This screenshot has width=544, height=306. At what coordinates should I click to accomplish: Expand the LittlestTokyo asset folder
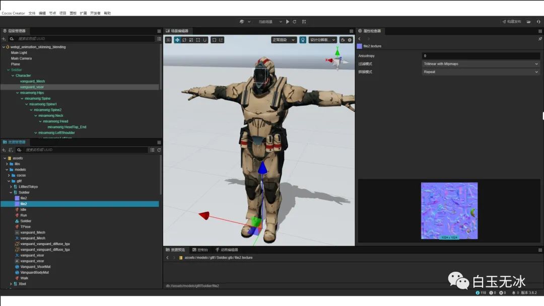(x=11, y=187)
